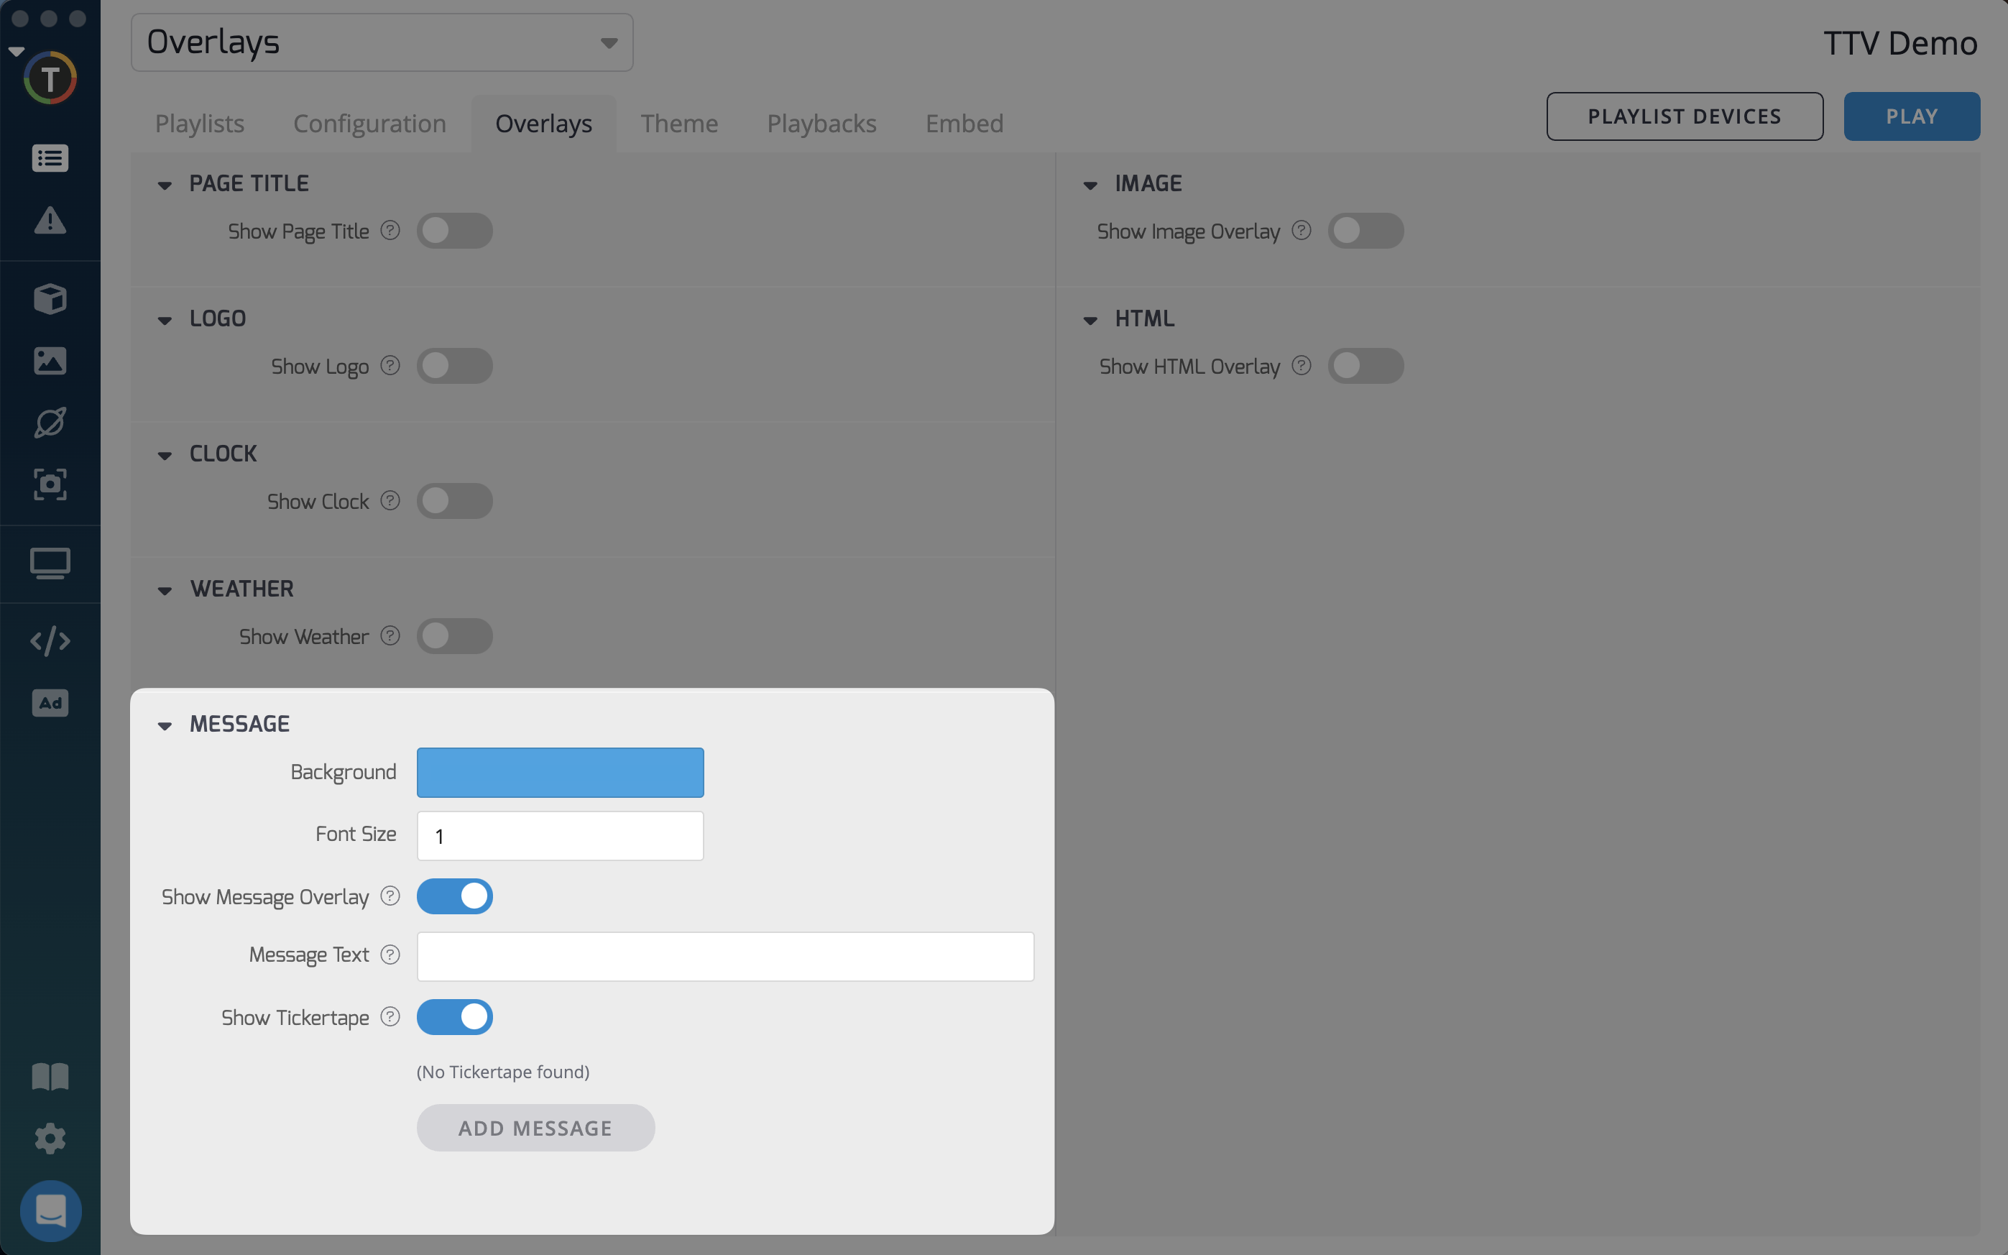Open the devices monitor icon

(x=50, y=564)
